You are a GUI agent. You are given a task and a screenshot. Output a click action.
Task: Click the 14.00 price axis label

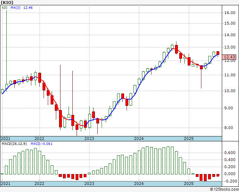[x=230, y=35]
